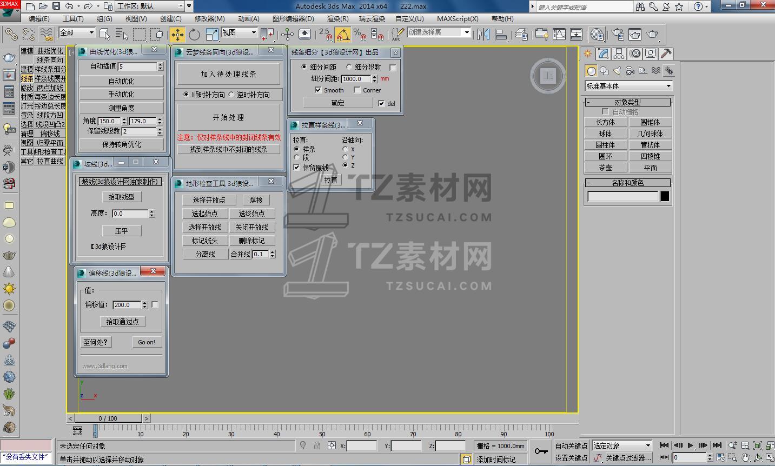
Task: Open the 渲染(R) menu
Action: 337,18
